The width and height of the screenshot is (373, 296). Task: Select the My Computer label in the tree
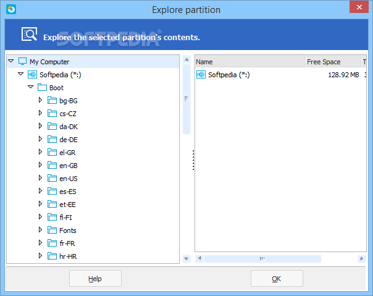point(49,62)
